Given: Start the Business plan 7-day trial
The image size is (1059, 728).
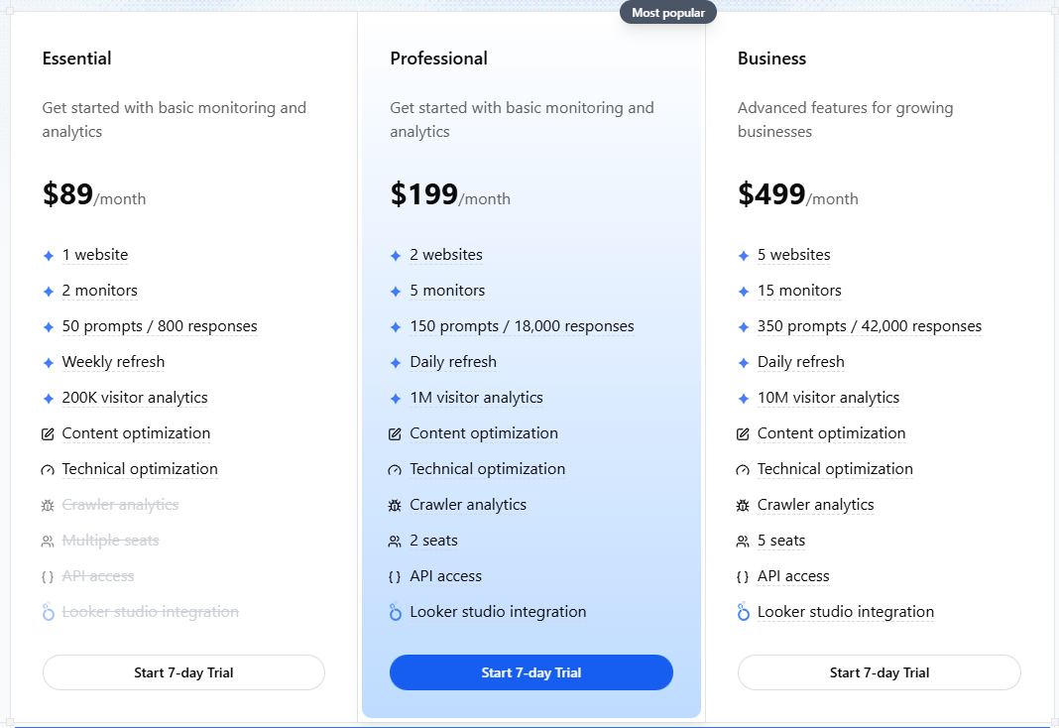Looking at the screenshot, I should click(880, 672).
